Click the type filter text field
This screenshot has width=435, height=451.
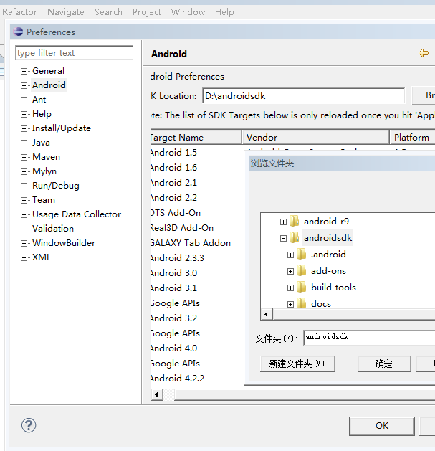pos(75,52)
